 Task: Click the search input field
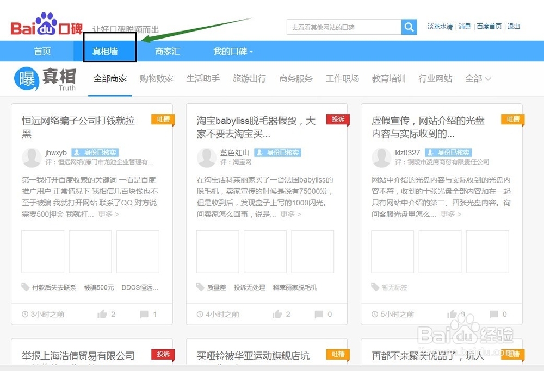coord(343,26)
